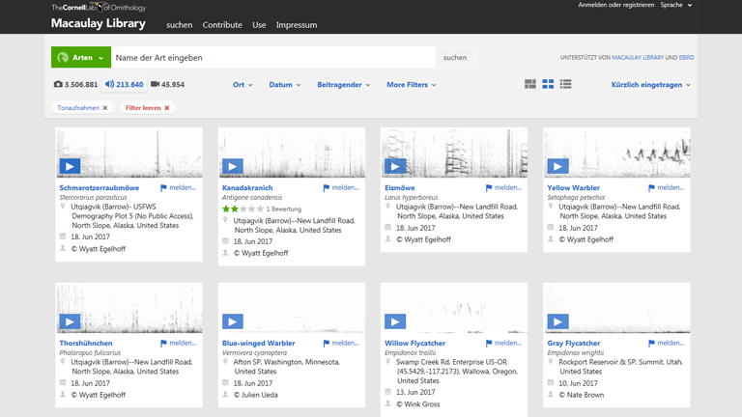
Task: Expand the Datum filter dropdown
Action: click(x=284, y=85)
